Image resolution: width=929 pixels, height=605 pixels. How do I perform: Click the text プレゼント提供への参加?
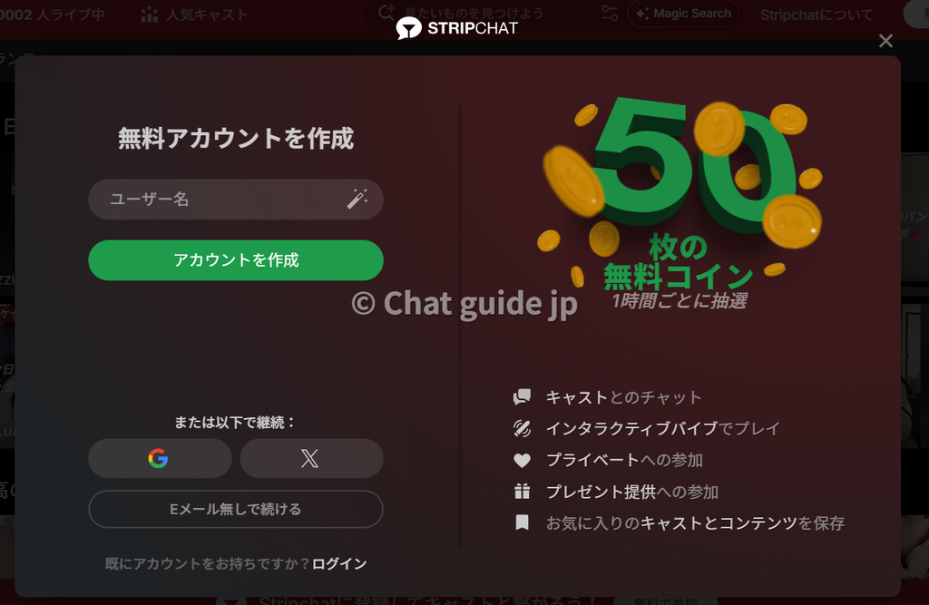coord(632,492)
